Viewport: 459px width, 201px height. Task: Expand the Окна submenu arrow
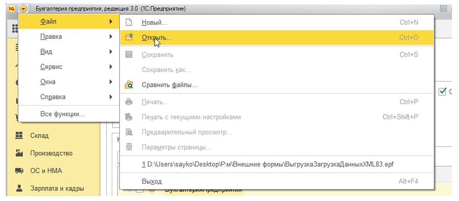[111, 82]
